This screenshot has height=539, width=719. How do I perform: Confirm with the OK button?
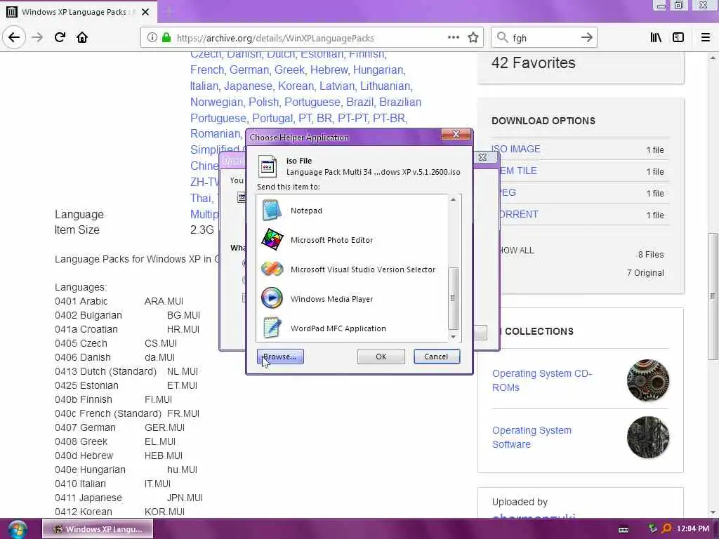pyautogui.click(x=381, y=356)
